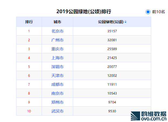Open the 郑州市 link
The image size is (168, 122).
pyautogui.click(x=57, y=102)
